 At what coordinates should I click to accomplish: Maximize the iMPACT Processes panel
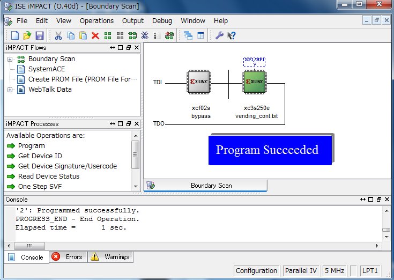click(x=121, y=124)
